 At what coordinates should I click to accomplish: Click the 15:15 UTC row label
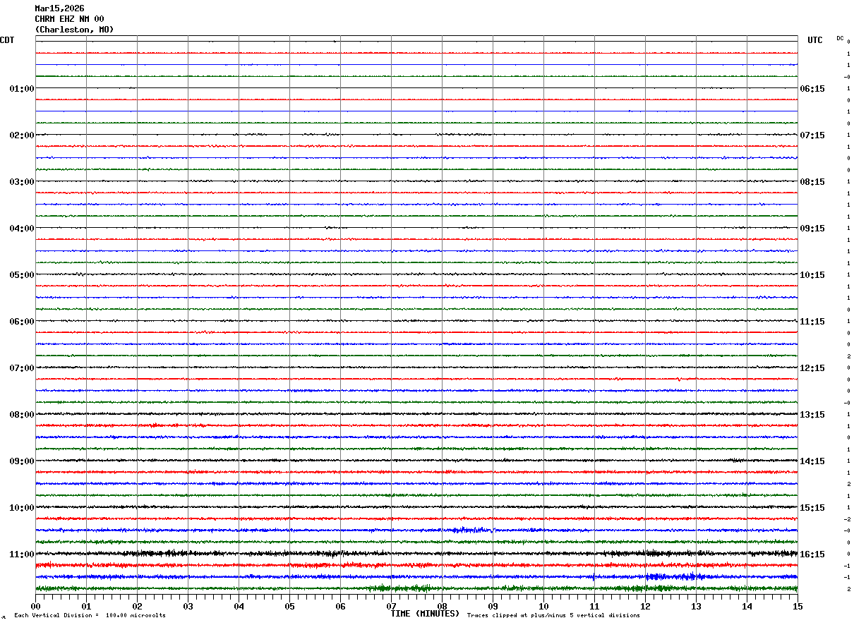click(x=812, y=508)
